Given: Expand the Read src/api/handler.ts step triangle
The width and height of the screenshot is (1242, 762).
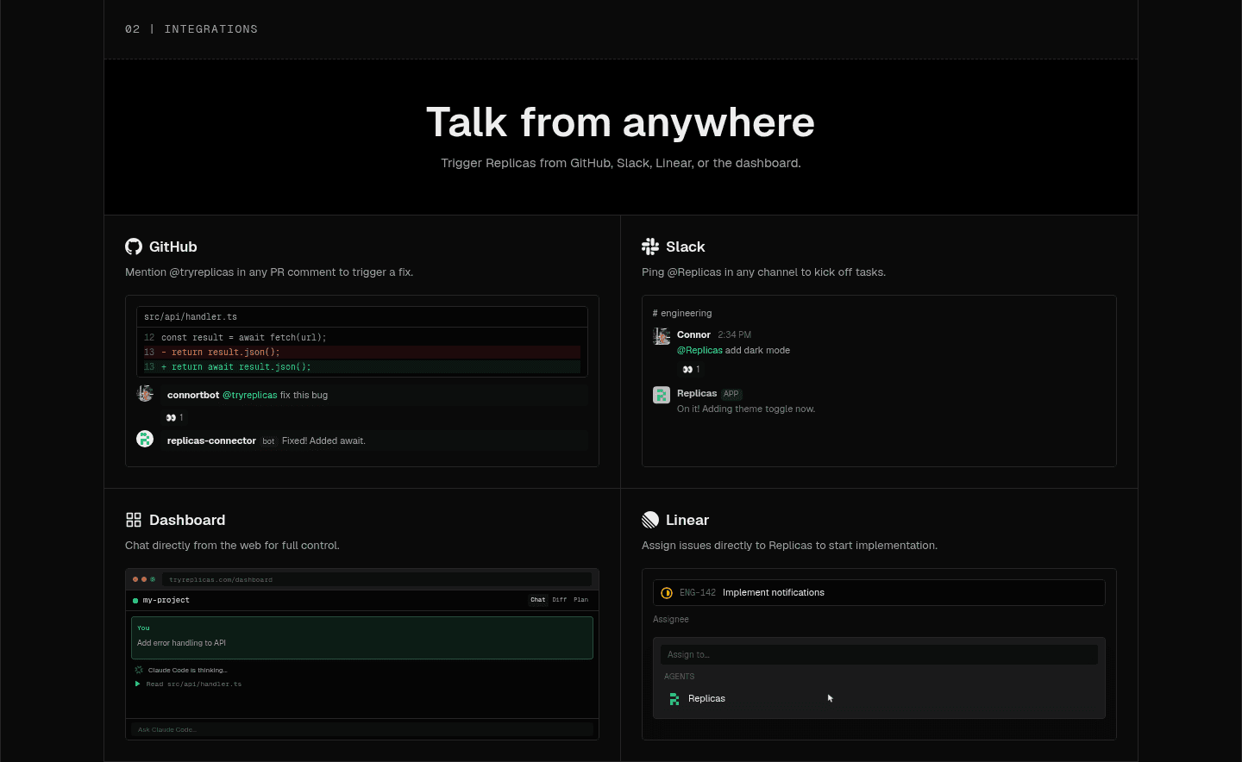Looking at the screenshot, I should (x=137, y=684).
